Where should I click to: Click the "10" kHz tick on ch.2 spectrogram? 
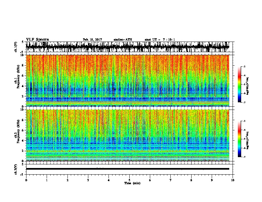point(22,110)
